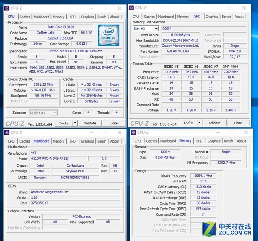Click Tools button in CPU window
The image size is (258, 241).
(64, 123)
